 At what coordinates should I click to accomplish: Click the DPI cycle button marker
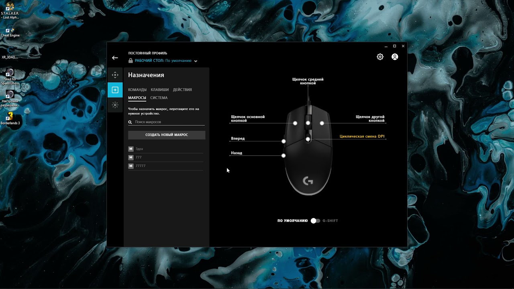308,139
